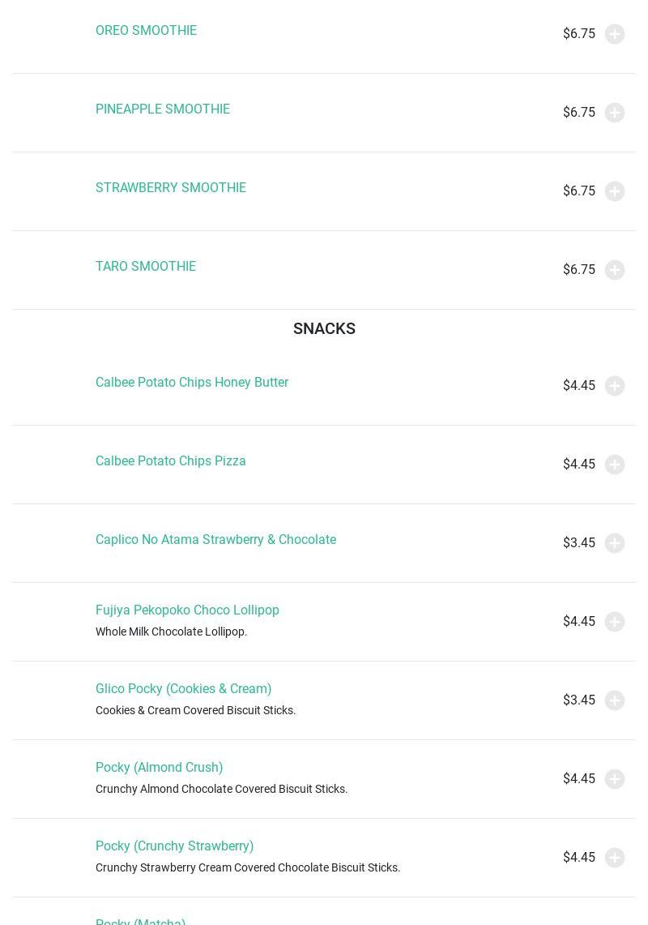Tap plus icon next to Calbee Pizza chips

(615, 465)
